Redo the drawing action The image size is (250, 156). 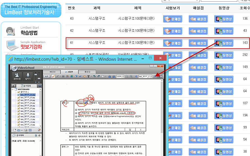(x=99, y=76)
